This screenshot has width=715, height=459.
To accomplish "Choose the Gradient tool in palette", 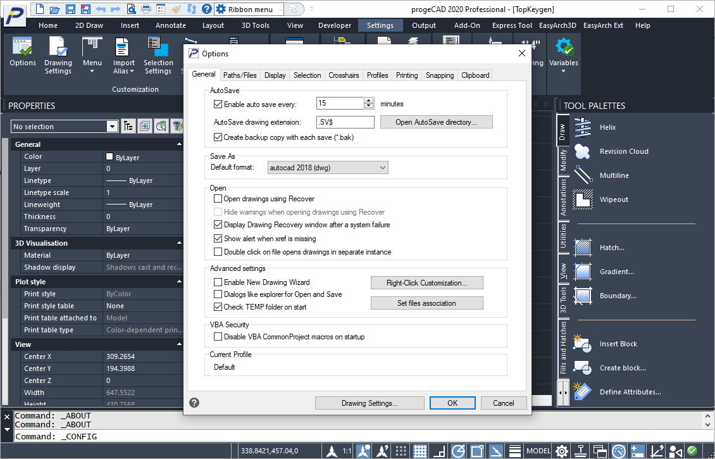I will [x=604, y=272].
